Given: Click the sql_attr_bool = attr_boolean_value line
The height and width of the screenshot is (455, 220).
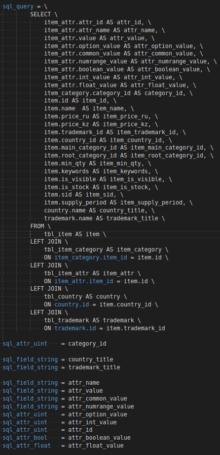Looking at the screenshot, I should [x=67, y=437].
